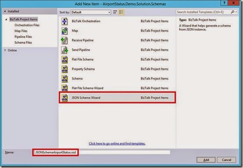Image resolution: width=243 pixels, height=168 pixels.
Task: Choose the Receive Pipeline icon
Action: tap(64, 40)
